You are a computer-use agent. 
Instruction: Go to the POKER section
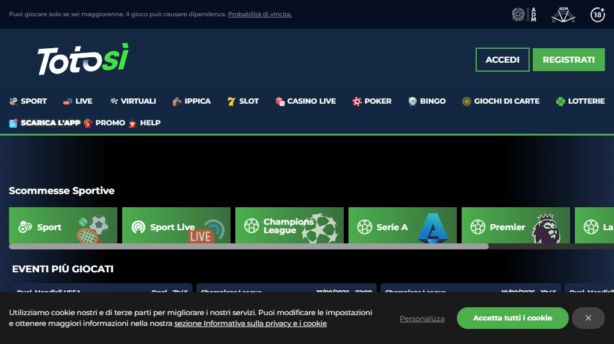(372, 101)
